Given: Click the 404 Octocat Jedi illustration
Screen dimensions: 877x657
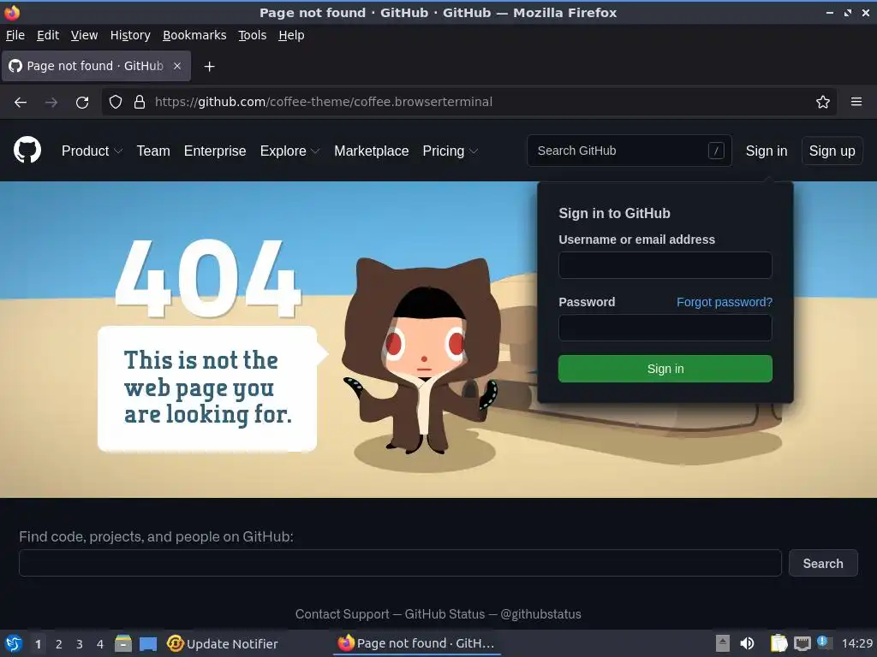Looking at the screenshot, I should click(x=422, y=355).
